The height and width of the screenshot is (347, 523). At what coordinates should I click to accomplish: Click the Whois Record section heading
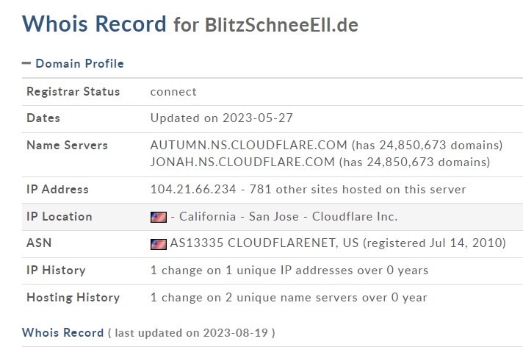62,332
